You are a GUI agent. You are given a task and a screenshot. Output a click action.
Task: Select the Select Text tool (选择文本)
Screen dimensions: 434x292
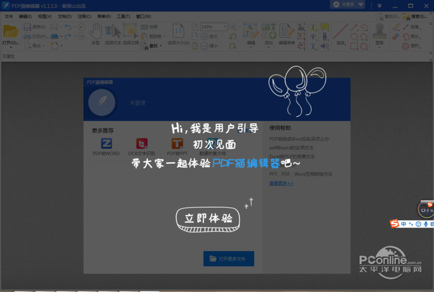click(113, 31)
